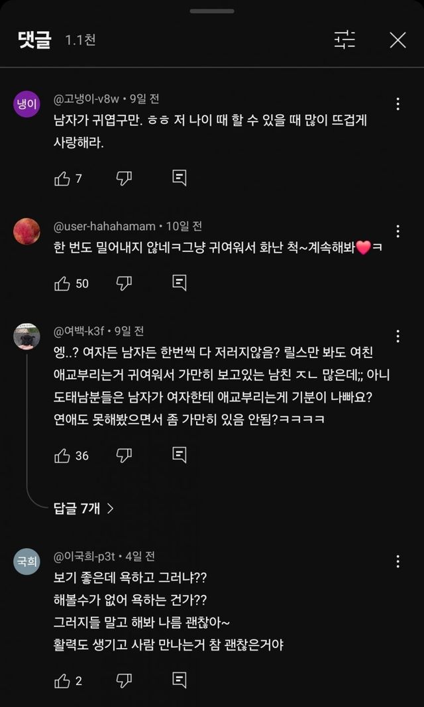Image resolution: width=424 pixels, height=707 pixels.
Task: Reply to the @user-hahahamam comment
Action: pos(179,283)
